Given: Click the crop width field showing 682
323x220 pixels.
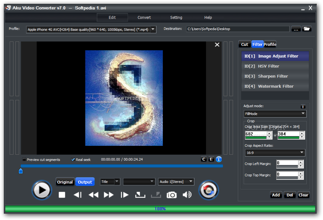Looking at the screenshot, I should coord(256,135).
